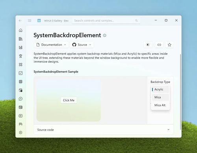Open All samples four-squares icon
Image resolution: width=197 pixels, height=153 pixels.
[x=20, y=65]
